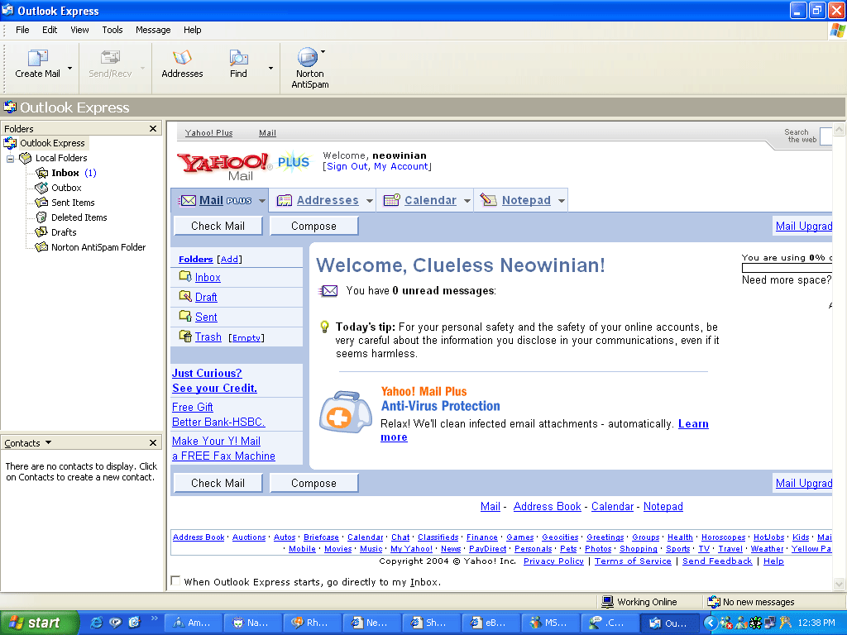The width and height of the screenshot is (847, 635).
Task: Open the Mail Plus tab dropdown arrow
Action: [262, 201]
